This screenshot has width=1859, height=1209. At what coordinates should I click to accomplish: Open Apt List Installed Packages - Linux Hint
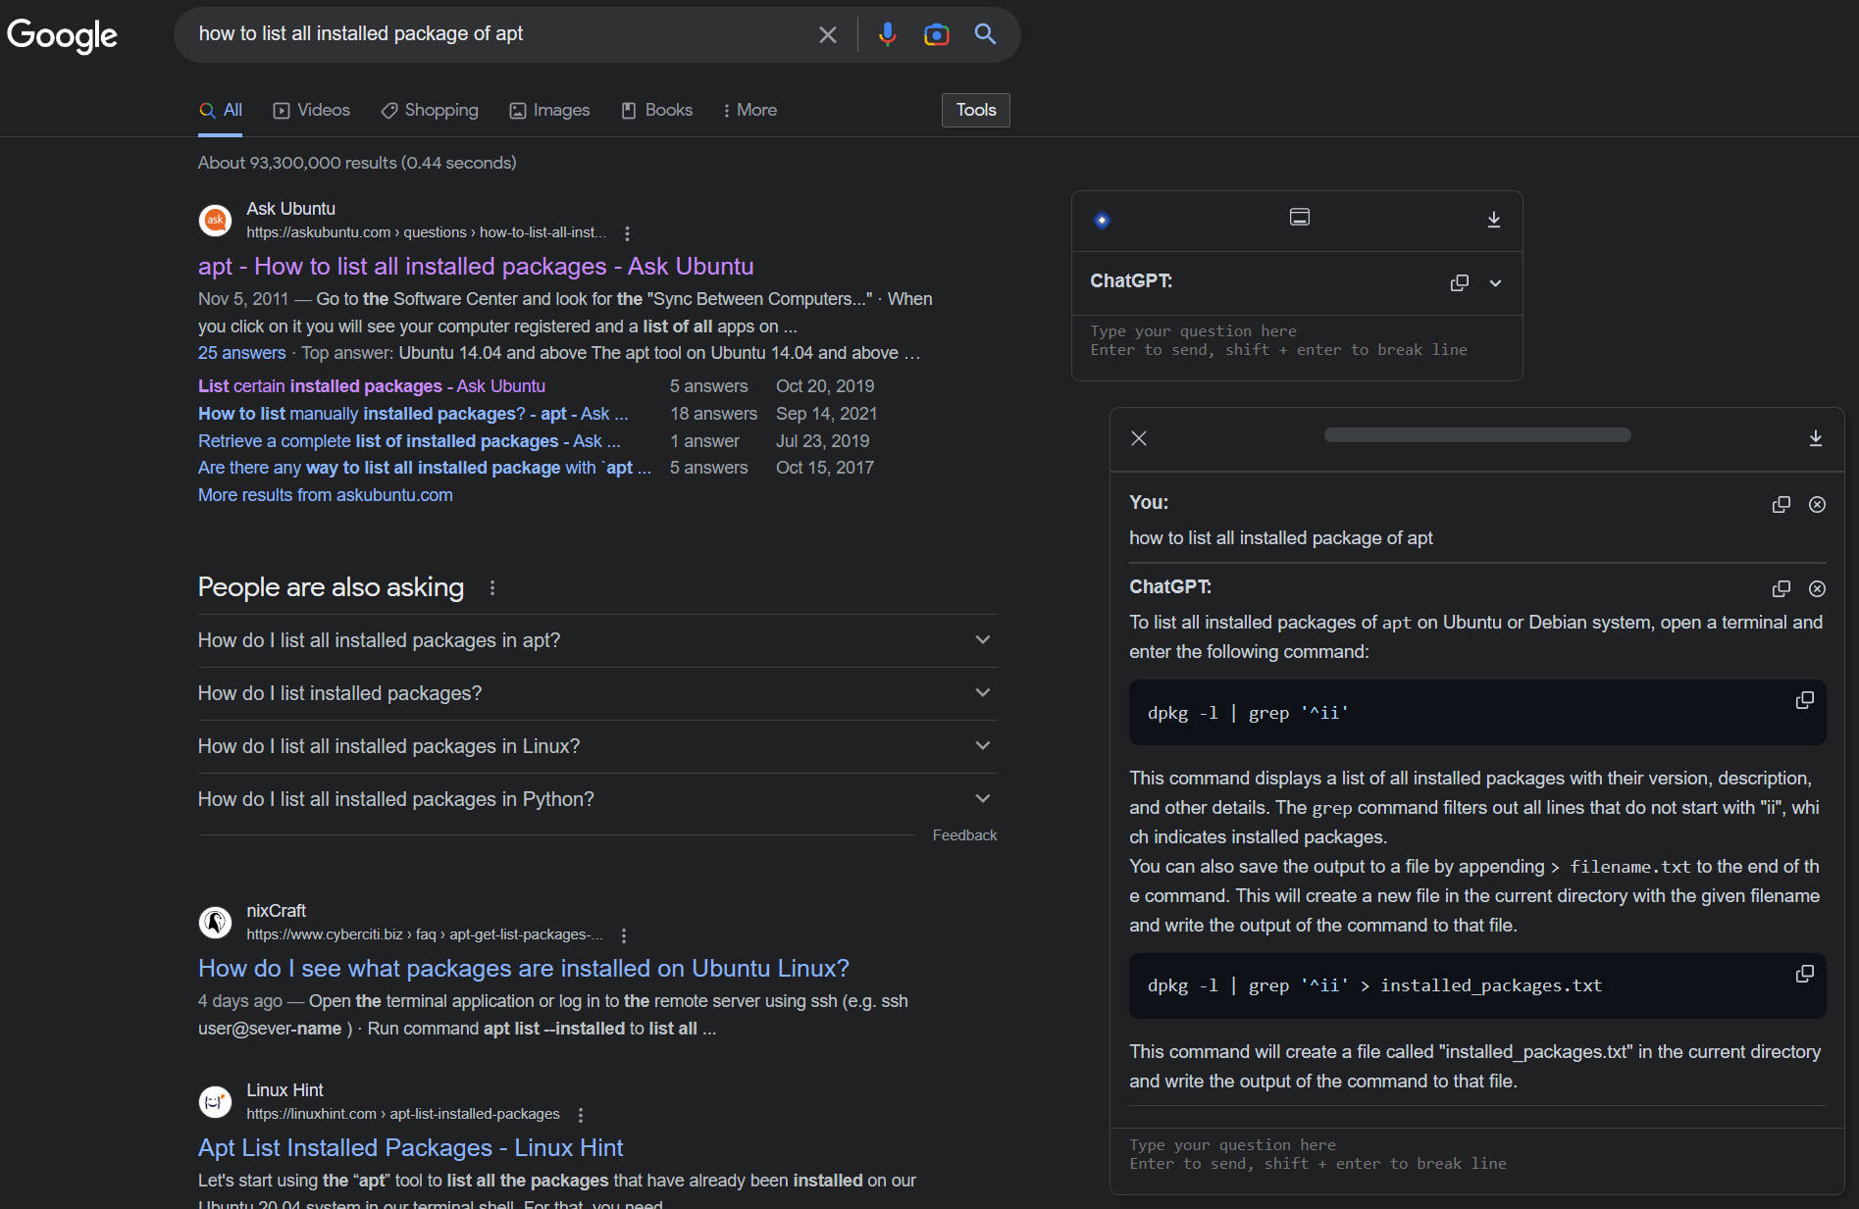[x=411, y=1148]
